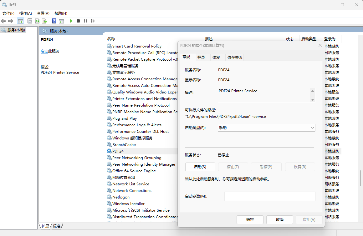Click the 启动参数(M) input field
The width and height of the screenshot is (363, 236).
tap(270, 196)
